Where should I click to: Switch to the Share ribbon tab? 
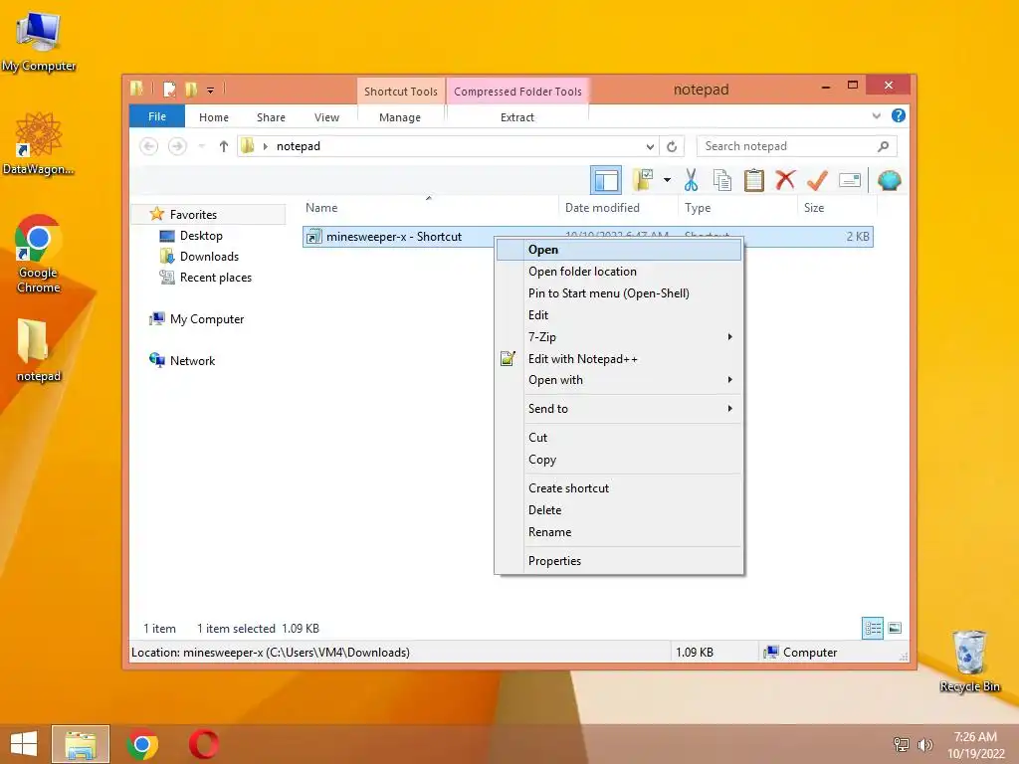[271, 117]
